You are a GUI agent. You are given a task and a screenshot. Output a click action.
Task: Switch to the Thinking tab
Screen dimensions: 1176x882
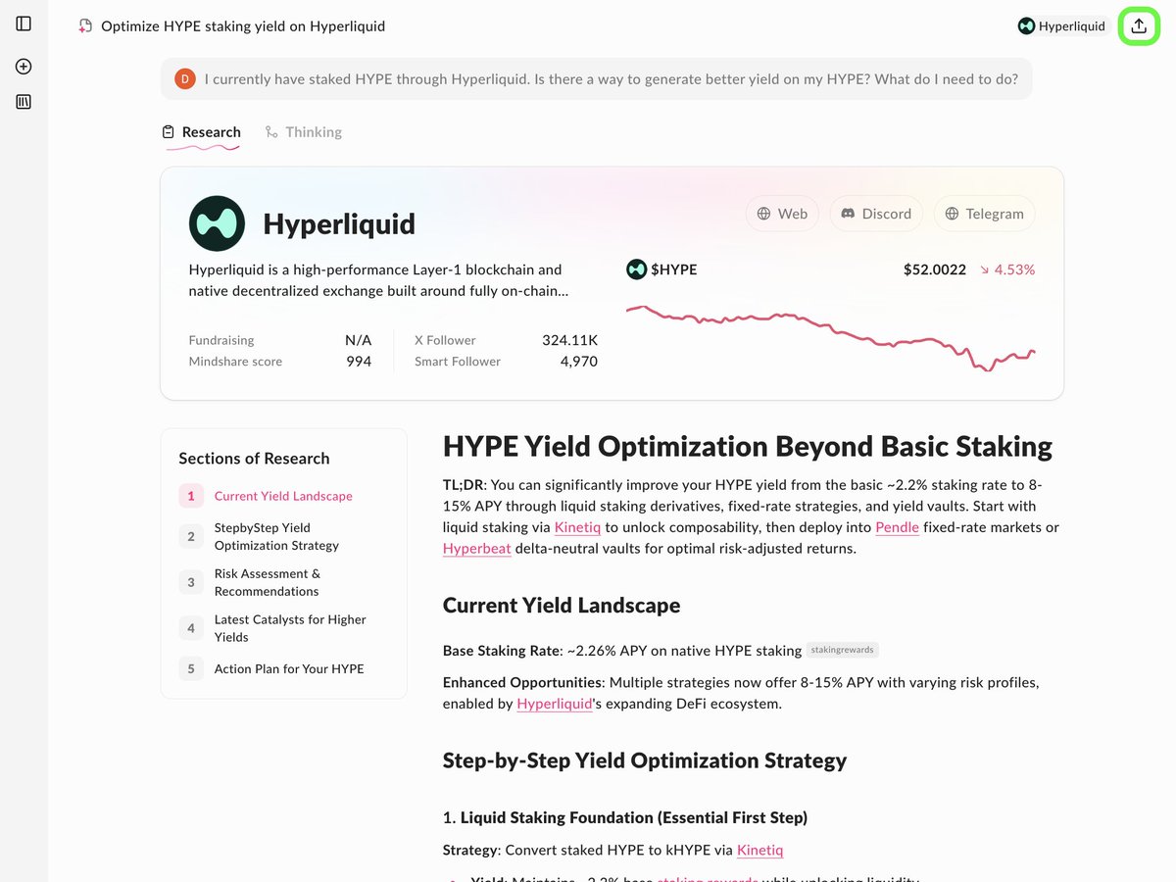(304, 132)
